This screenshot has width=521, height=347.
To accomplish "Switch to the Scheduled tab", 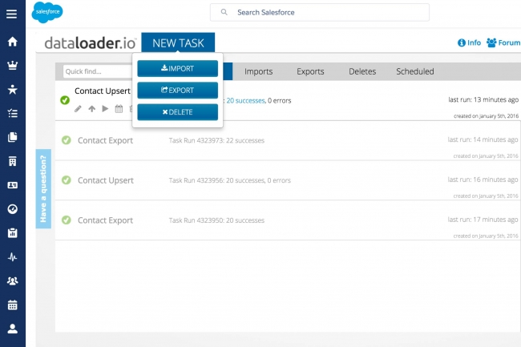I will pyautogui.click(x=414, y=71).
